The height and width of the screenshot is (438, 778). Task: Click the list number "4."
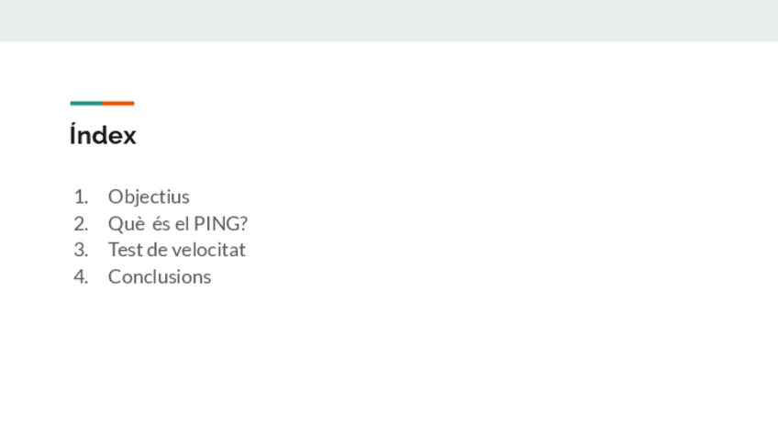pos(81,276)
